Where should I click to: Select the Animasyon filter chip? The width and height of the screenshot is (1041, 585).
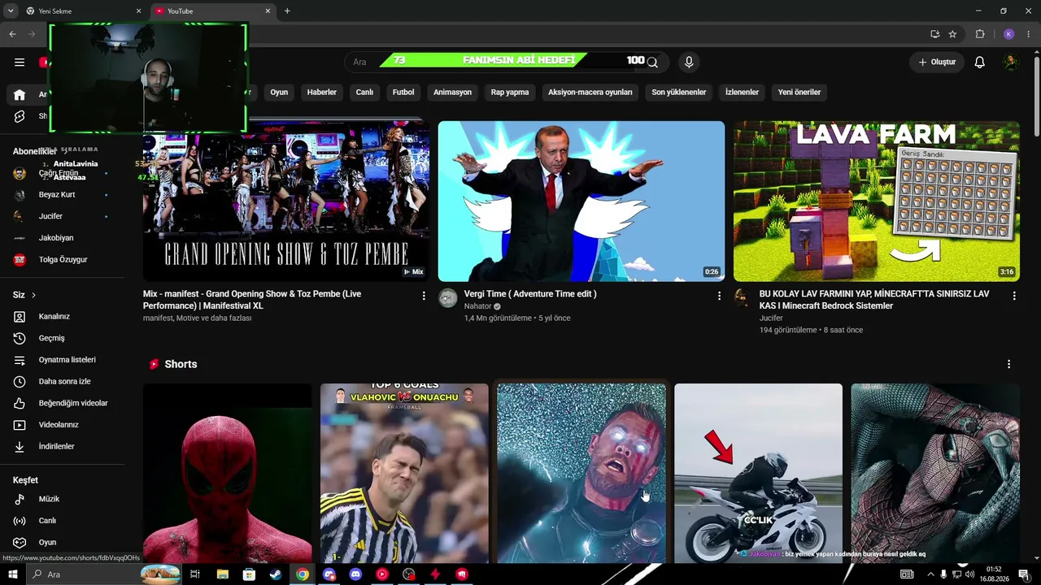click(x=453, y=93)
